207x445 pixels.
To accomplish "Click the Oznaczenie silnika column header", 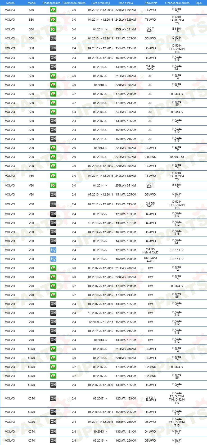I will click(x=177, y=3).
